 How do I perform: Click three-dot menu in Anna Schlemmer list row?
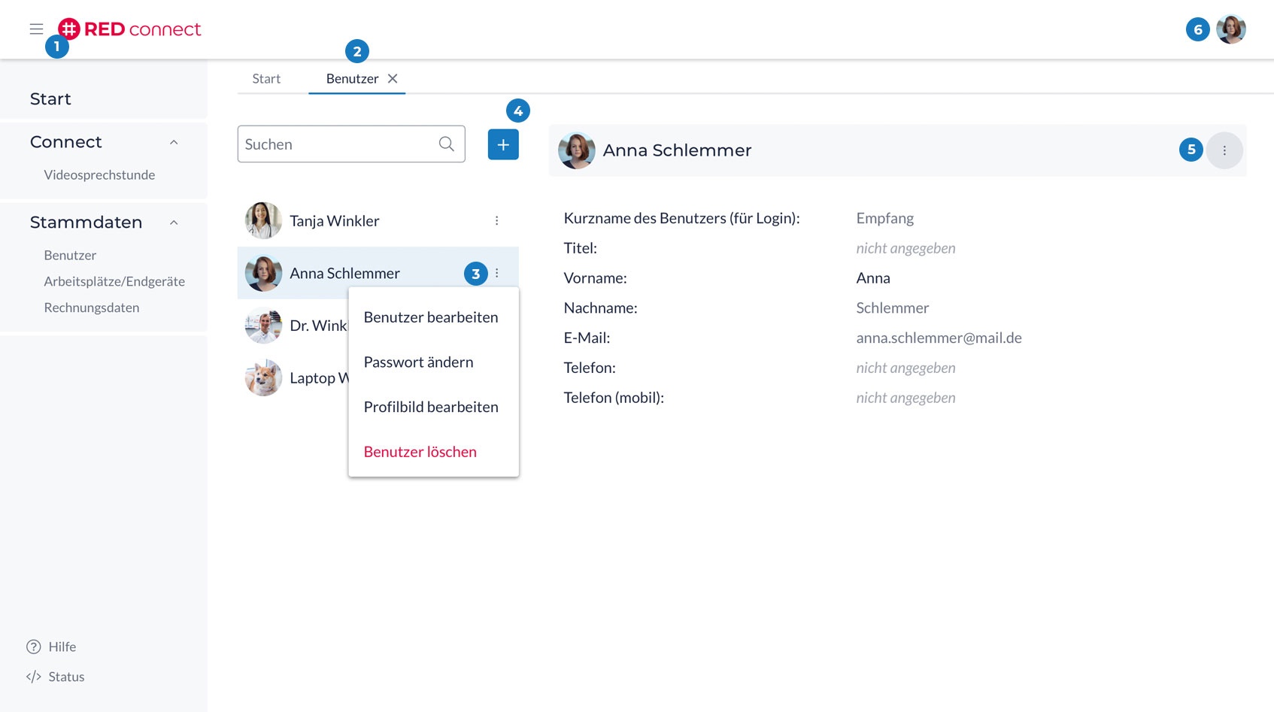(x=496, y=273)
